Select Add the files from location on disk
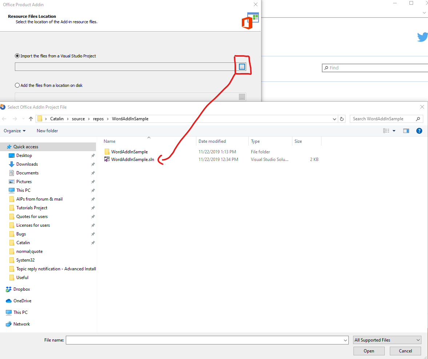 click(x=17, y=85)
